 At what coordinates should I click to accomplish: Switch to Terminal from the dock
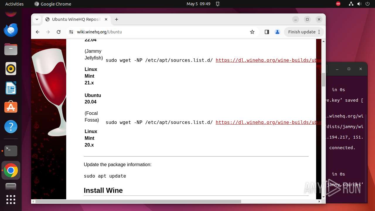click(11, 151)
